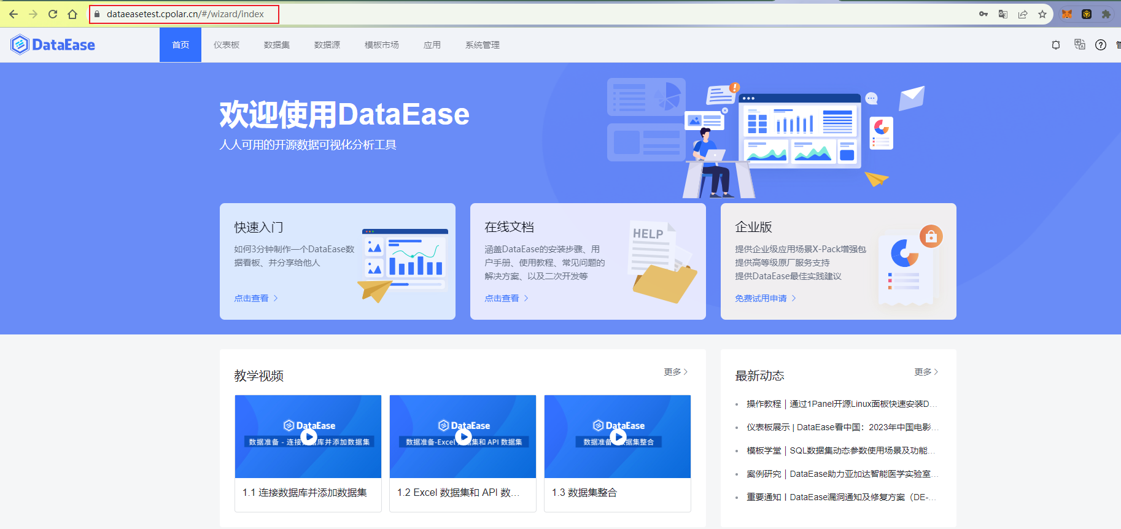
Task: Open the extensions puzzle icon
Action: pos(1106,14)
